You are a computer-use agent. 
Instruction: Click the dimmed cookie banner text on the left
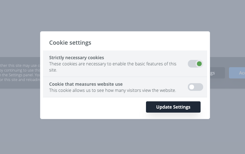click(x=20, y=73)
